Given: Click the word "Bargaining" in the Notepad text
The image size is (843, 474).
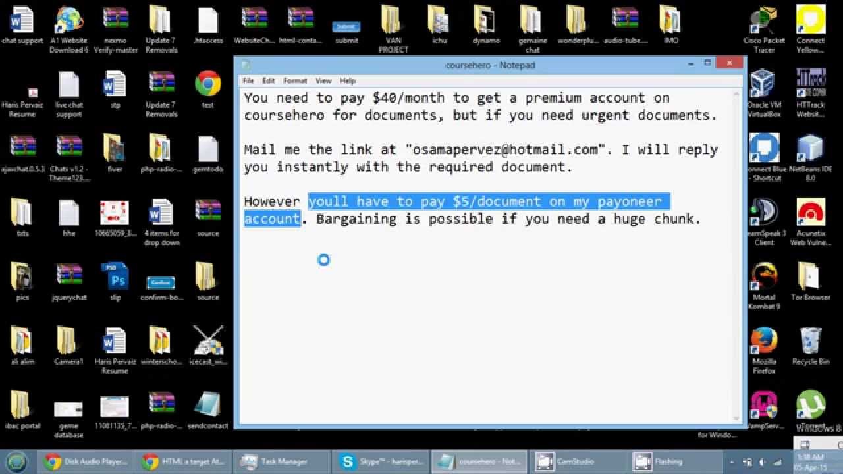Looking at the screenshot, I should click(x=356, y=219).
